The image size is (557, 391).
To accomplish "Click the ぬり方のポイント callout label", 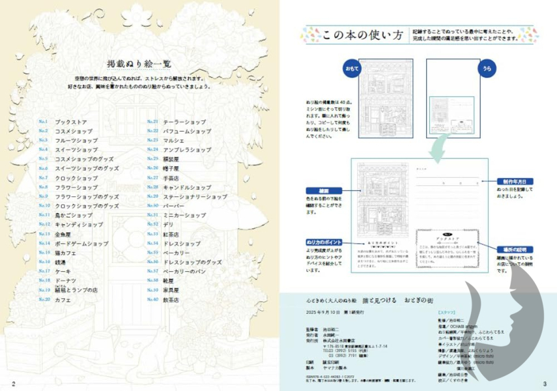I will click(322, 242).
